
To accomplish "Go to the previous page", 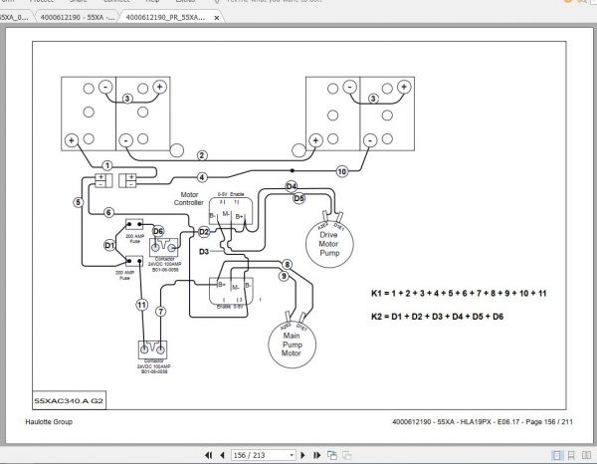I will [x=222, y=455].
